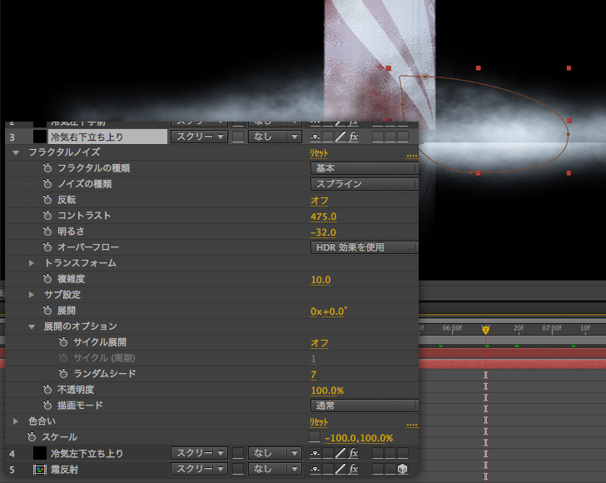Collapse the 展開のオプション group

[32, 327]
